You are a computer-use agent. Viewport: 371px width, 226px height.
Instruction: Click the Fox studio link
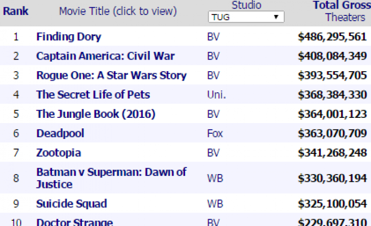(215, 133)
